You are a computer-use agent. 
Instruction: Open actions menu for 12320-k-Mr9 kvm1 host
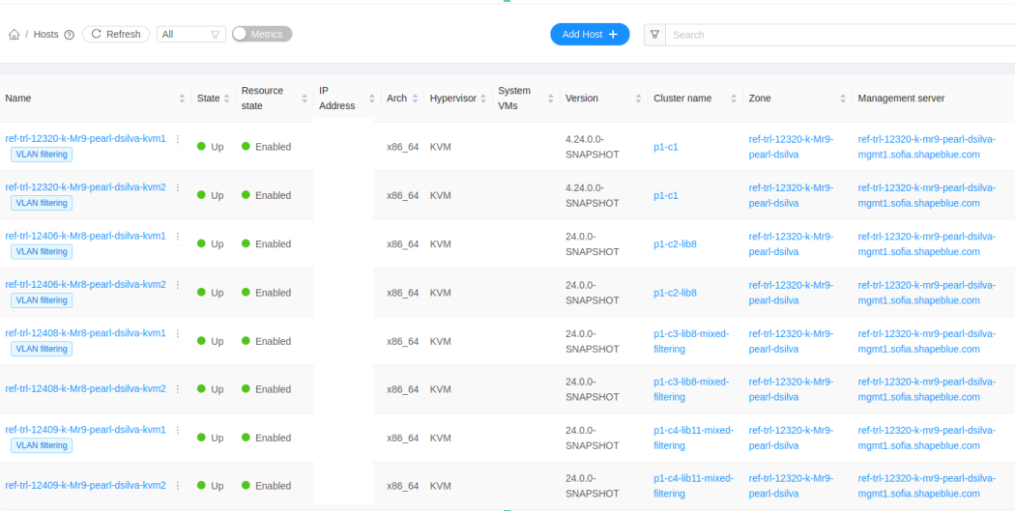coord(178,139)
